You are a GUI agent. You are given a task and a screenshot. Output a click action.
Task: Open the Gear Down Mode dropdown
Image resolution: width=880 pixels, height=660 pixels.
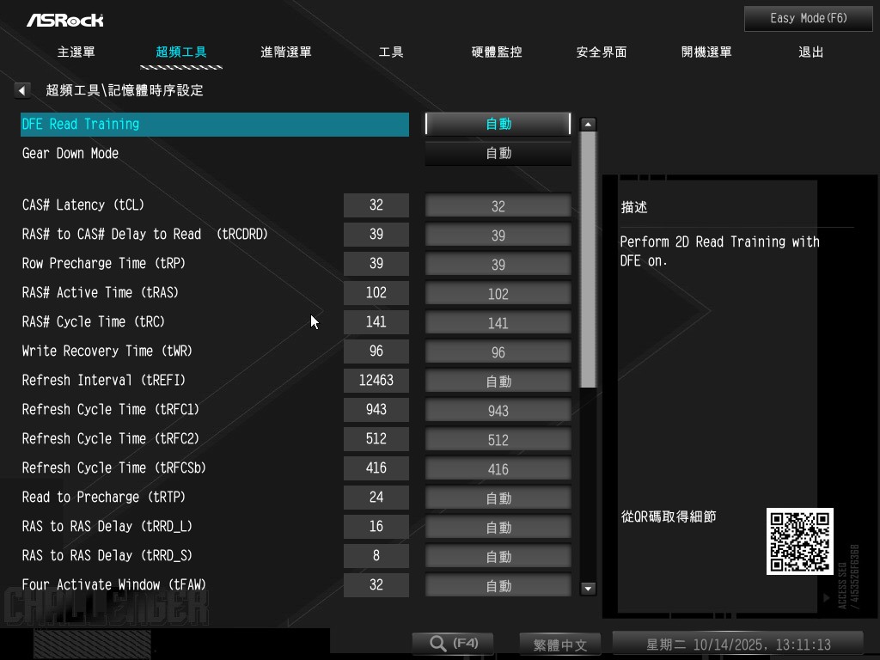coord(498,153)
